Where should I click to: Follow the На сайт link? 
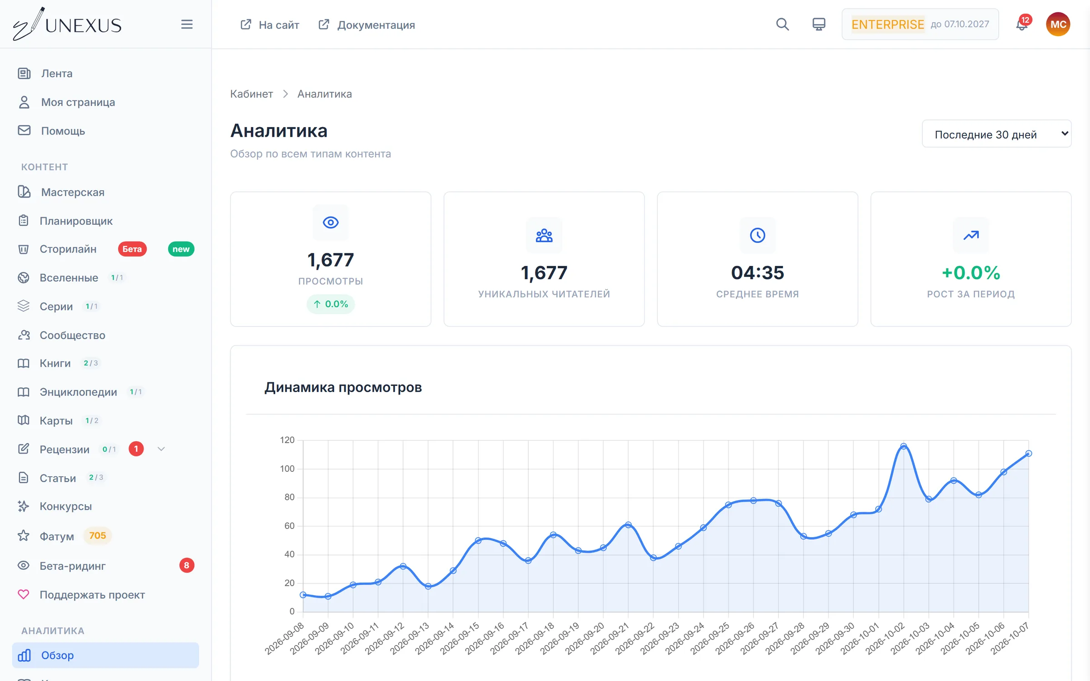270,25
